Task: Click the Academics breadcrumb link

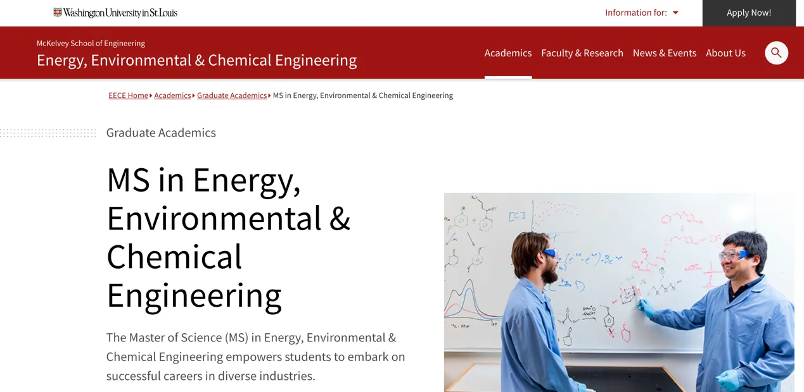Action: (x=172, y=95)
